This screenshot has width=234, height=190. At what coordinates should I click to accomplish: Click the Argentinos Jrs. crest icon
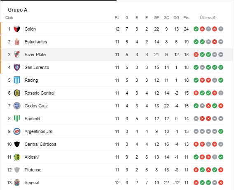[17, 131]
